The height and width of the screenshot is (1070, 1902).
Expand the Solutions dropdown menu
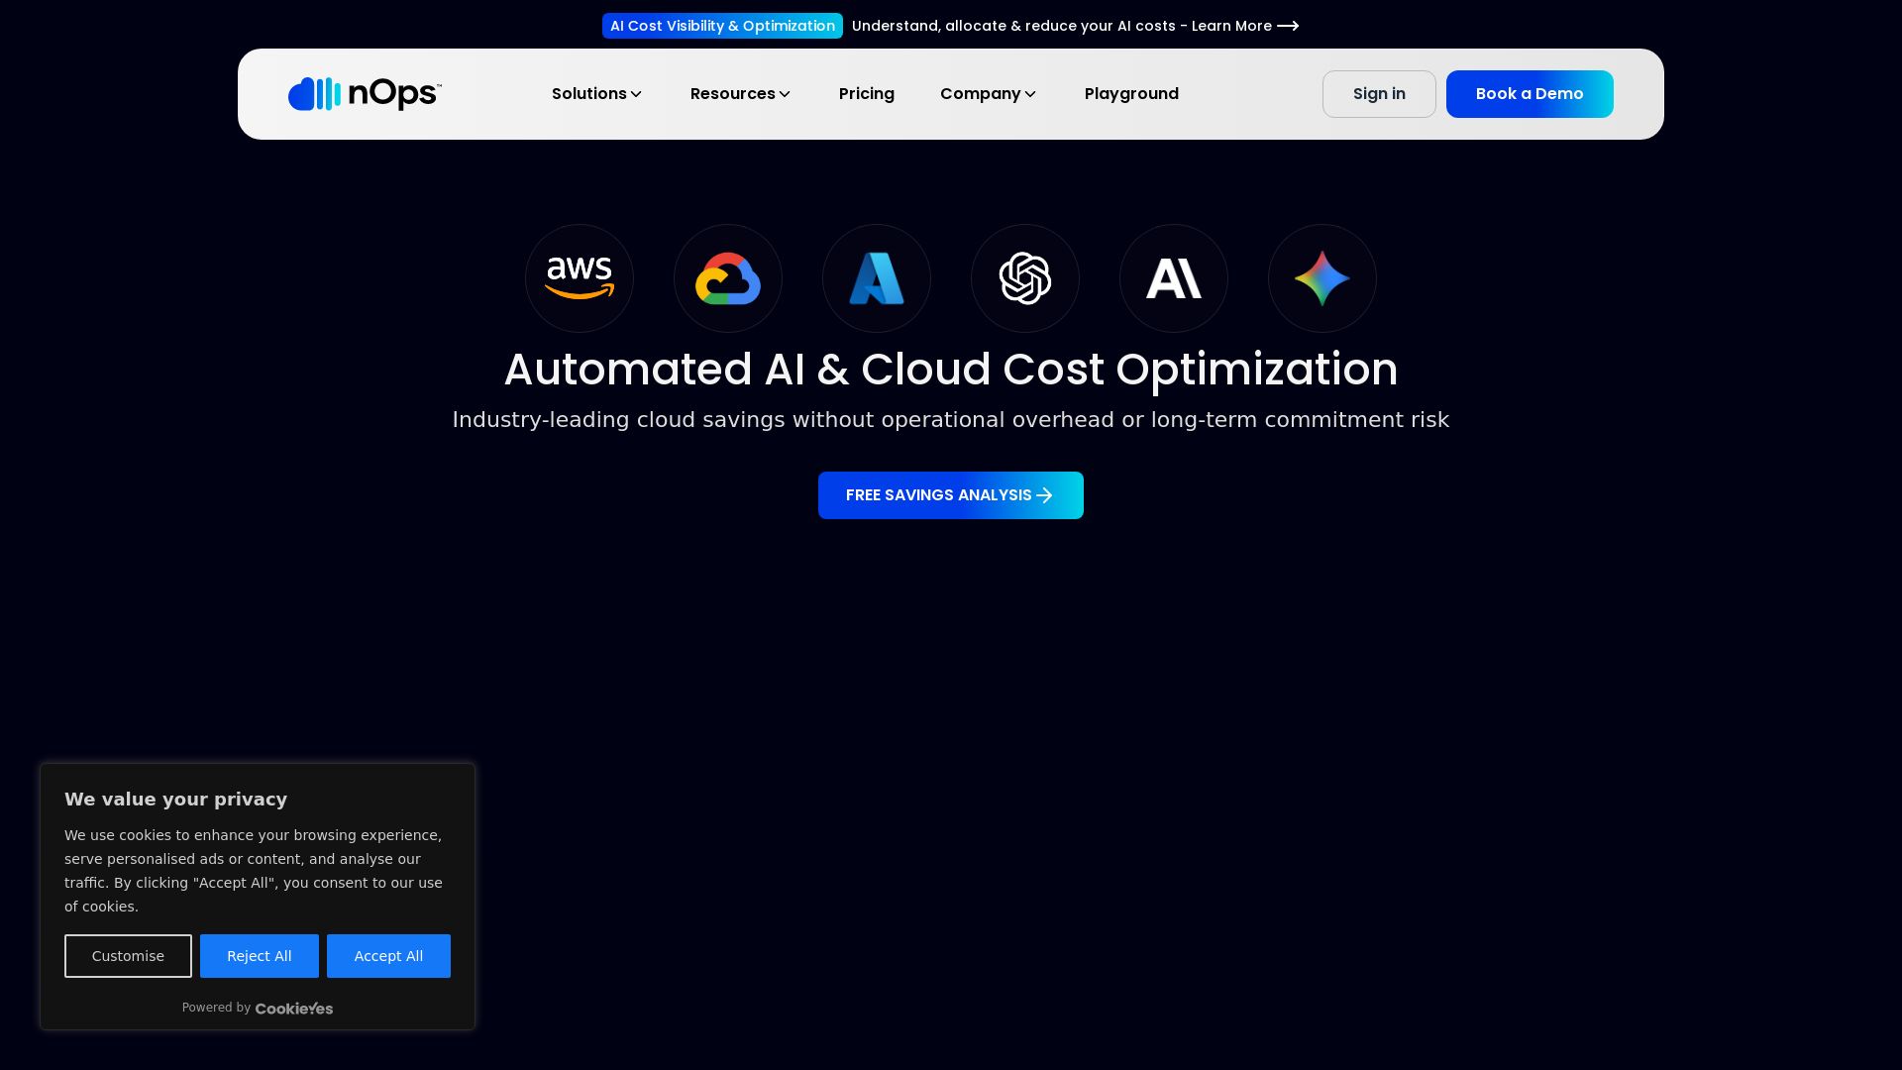tap(597, 94)
